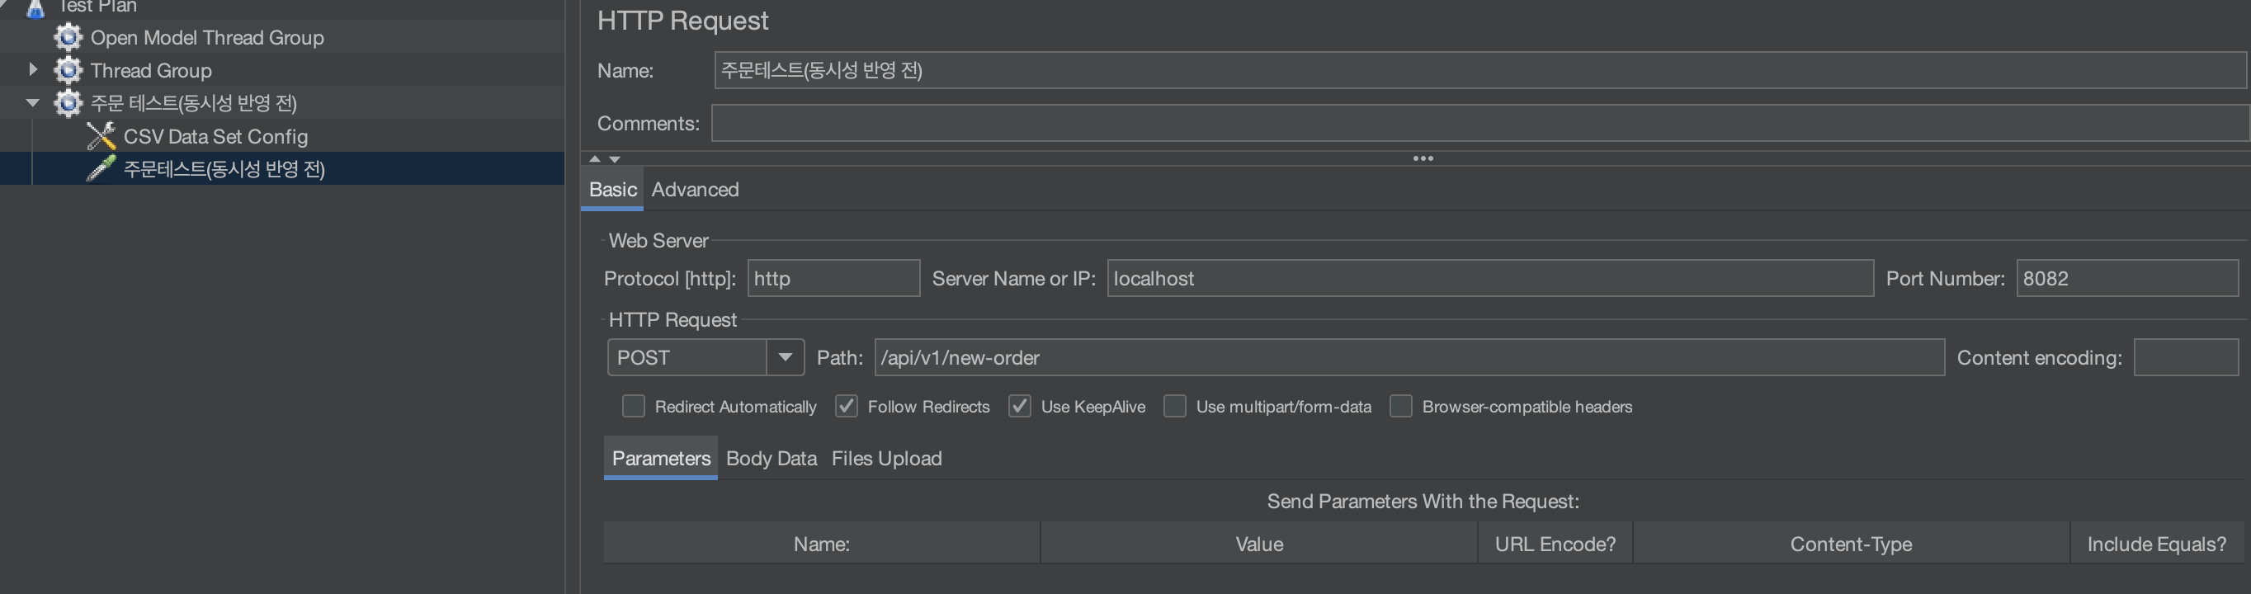Switch to the Advanced tab
The width and height of the screenshot is (2251, 594).
click(696, 190)
